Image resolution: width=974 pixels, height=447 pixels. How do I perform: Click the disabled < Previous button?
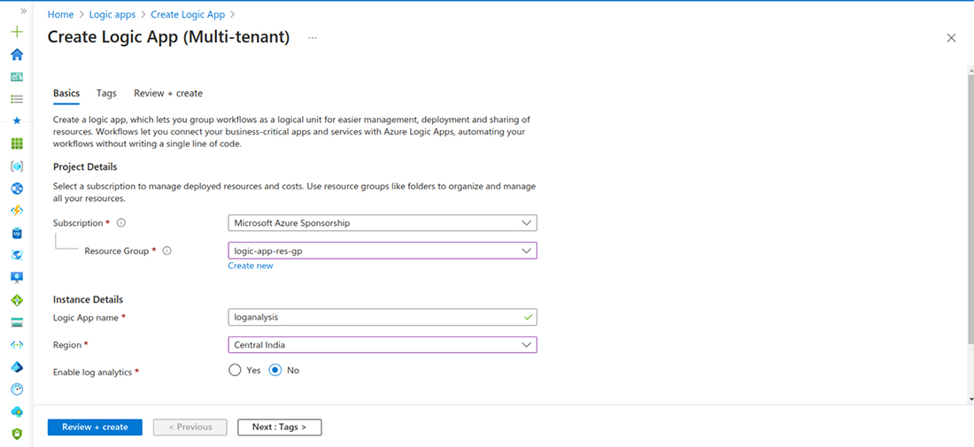pyautogui.click(x=190, y=428)
